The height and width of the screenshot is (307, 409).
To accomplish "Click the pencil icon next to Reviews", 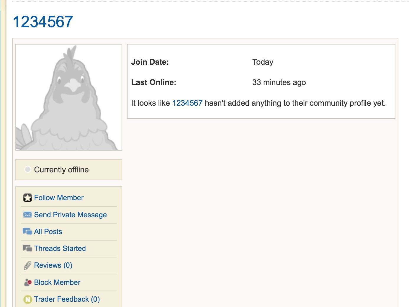I will coord(27,265).
